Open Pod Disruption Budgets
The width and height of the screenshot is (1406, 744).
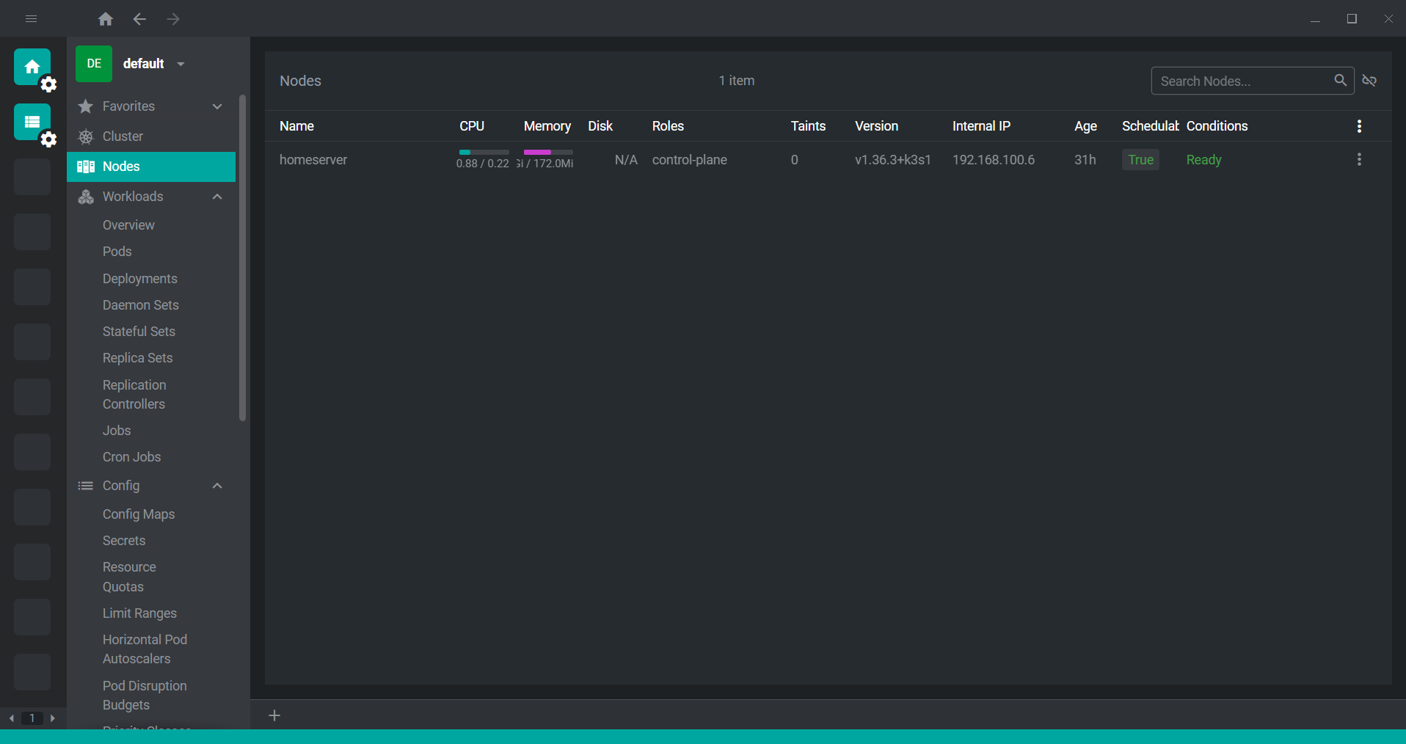pos(145,696)
